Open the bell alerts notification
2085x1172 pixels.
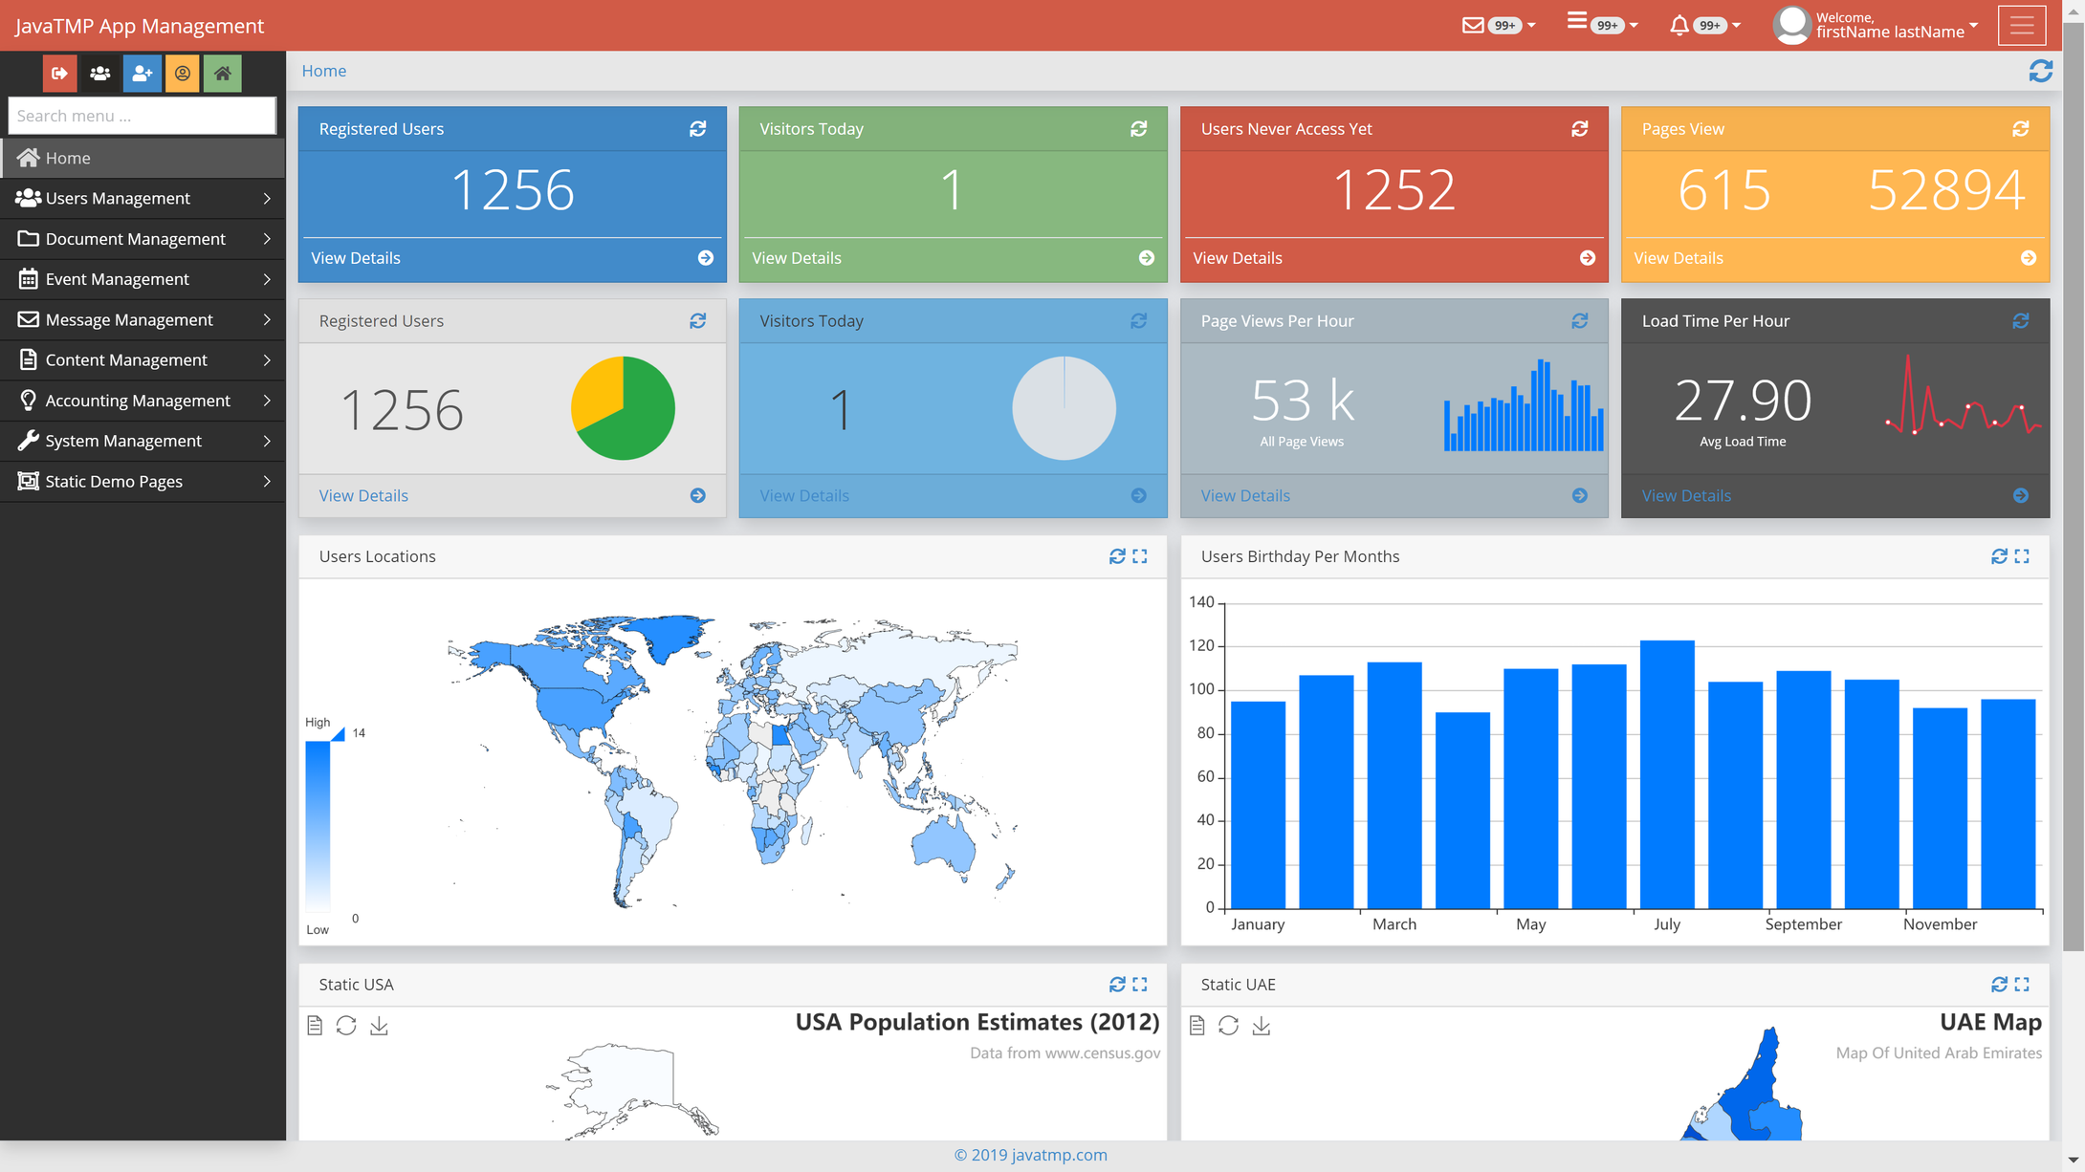point(1704,26)
